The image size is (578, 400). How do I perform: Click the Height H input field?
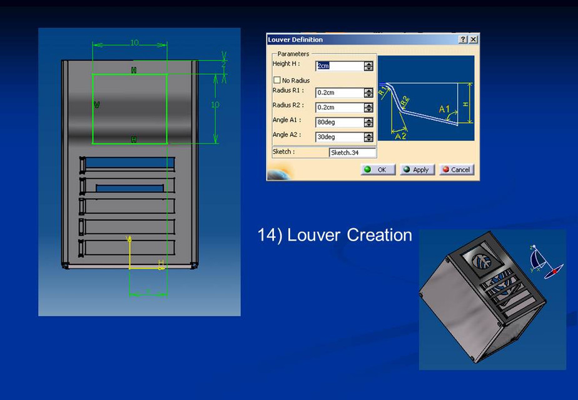click(x=340, y=66)
